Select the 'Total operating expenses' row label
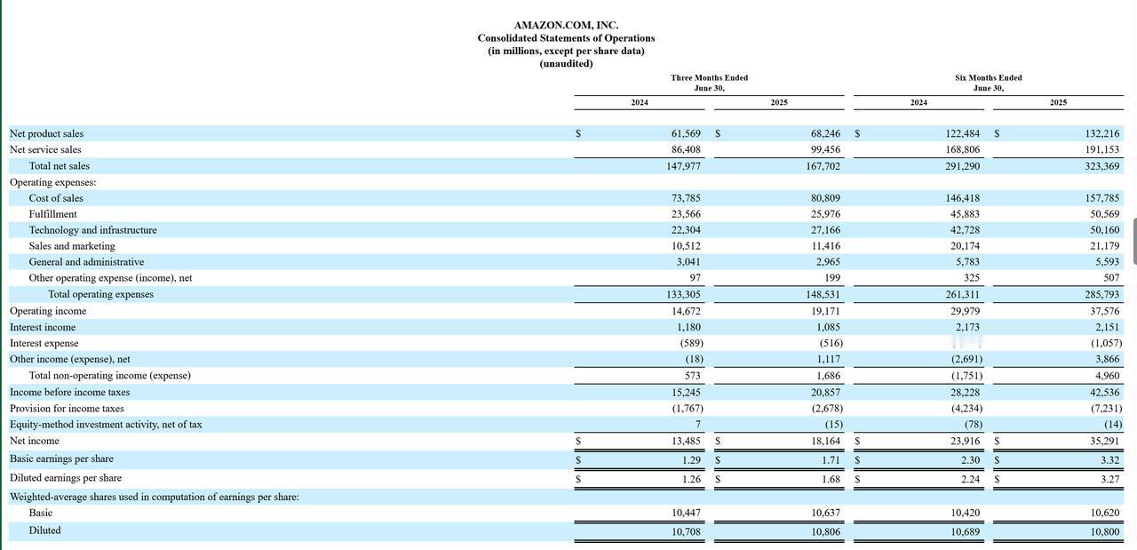This screenshot has width=1137, height=550. (x=100, y=294)
